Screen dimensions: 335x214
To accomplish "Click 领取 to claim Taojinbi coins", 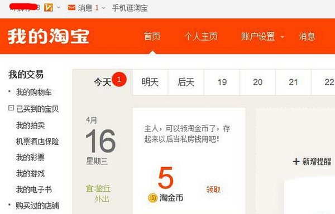I will [213, 189].
